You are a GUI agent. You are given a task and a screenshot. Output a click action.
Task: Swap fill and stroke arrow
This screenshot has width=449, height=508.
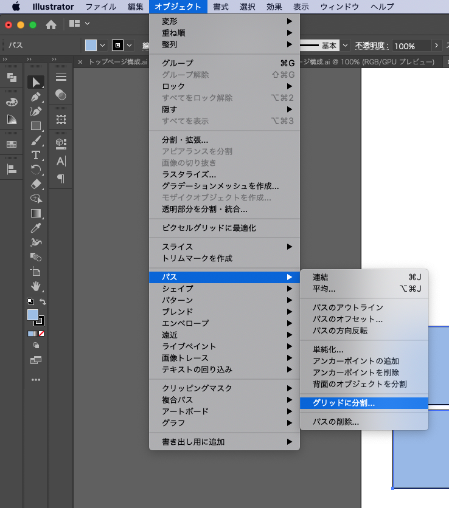(x=43, y=301)
